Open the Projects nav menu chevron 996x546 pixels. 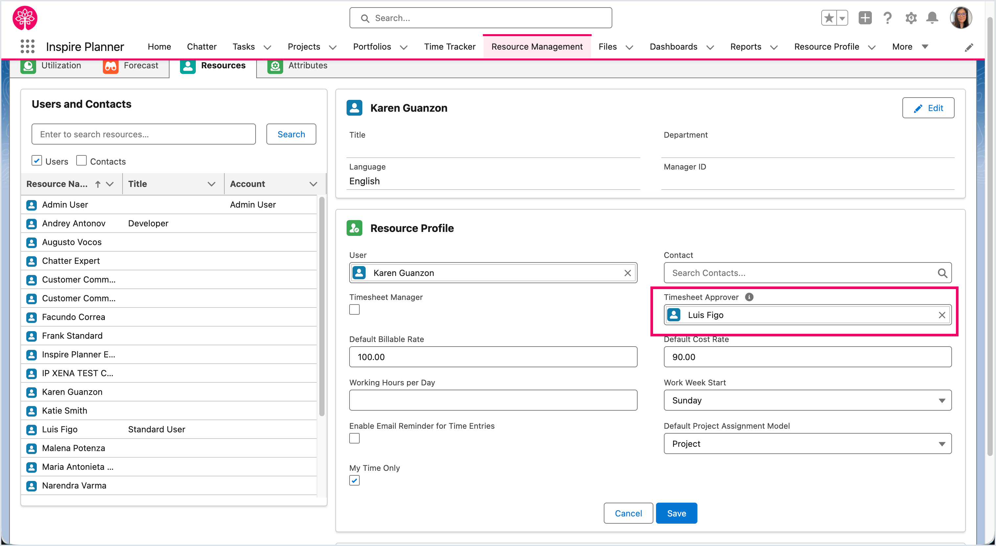tap(332, 47)
